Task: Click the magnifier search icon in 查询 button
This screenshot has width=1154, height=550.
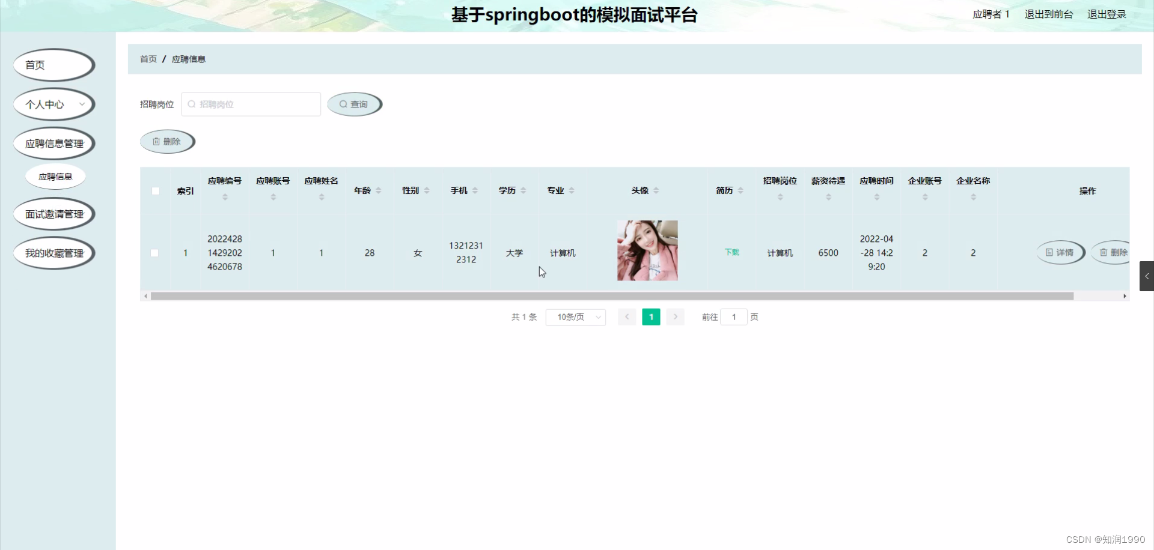Action: (x=343, y=104)
